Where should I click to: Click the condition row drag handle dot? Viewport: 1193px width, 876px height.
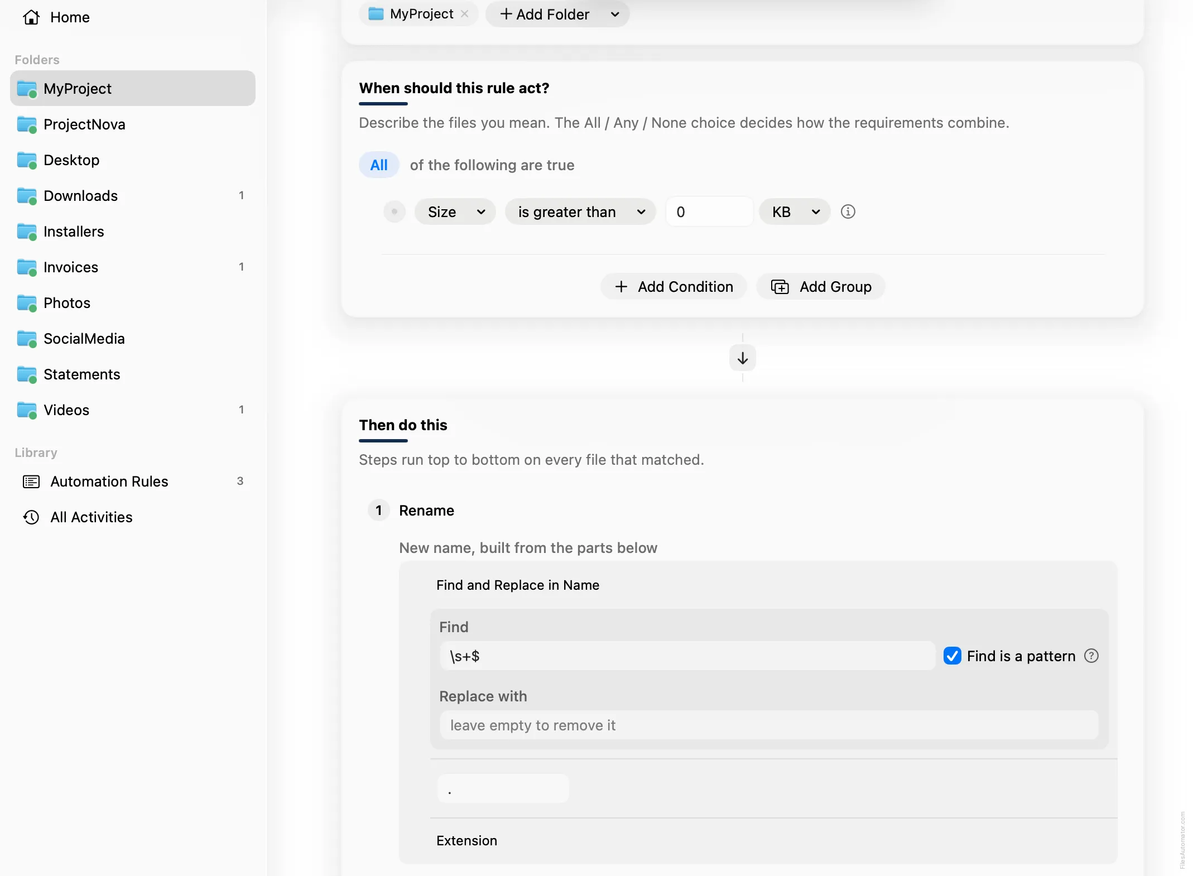coord(395,212)
